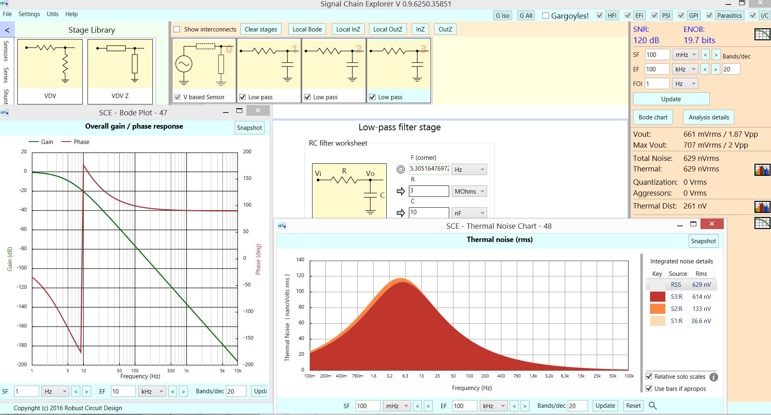Click the S1:R beige color swatch
771x415 pixels.
[658, 321]
